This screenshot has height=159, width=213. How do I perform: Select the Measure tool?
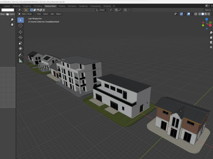pyautogui.click(x=20, y=61)
